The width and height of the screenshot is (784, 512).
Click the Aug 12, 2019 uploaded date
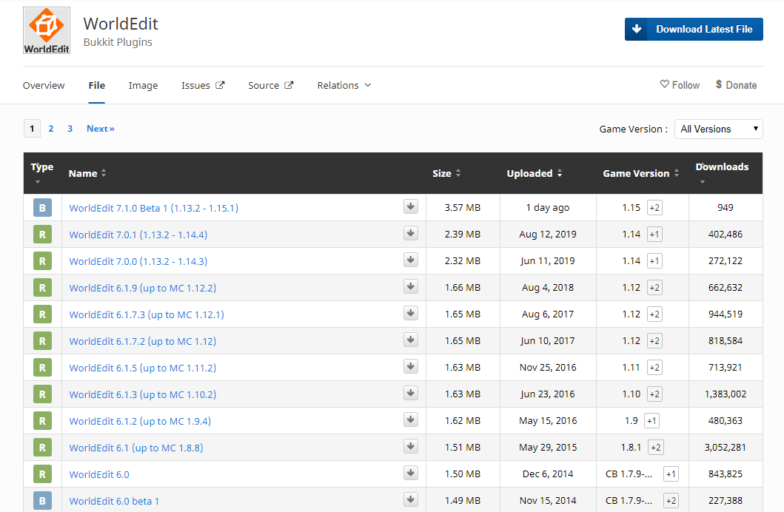coord(548,234)
